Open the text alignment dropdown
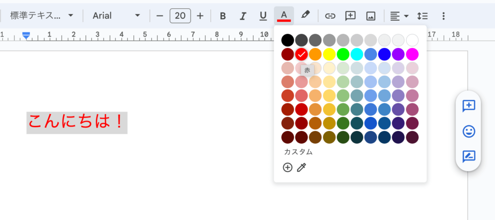This screenshot has width=495, height=220. point(399,16)
